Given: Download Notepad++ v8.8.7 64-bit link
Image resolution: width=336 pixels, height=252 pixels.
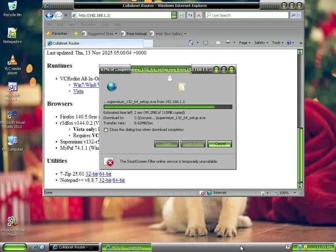Looking at the screenshot, I should 119,180.
